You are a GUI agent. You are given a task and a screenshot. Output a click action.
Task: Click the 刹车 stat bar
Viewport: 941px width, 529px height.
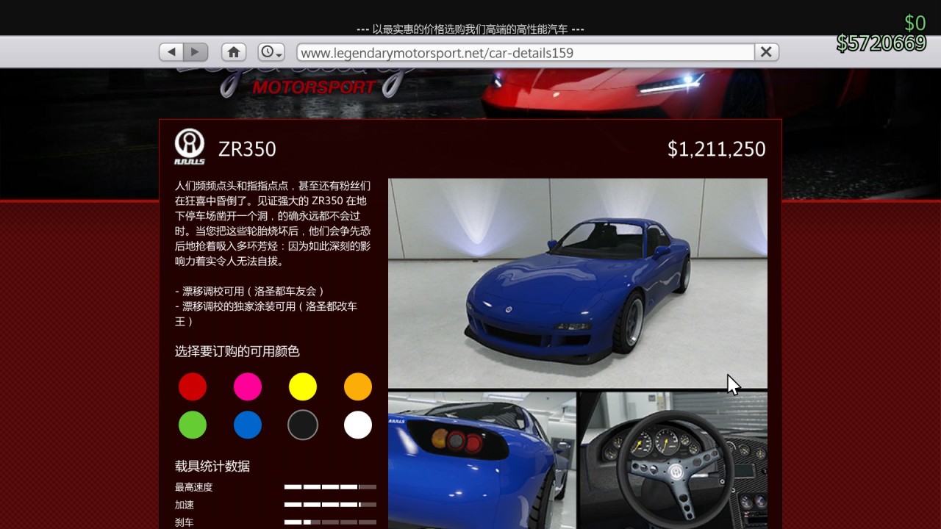pos(330,522)
